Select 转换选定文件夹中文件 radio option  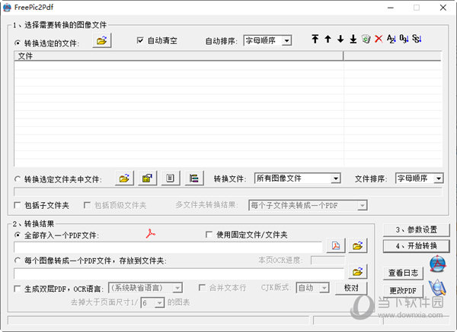tap(58, 179)
